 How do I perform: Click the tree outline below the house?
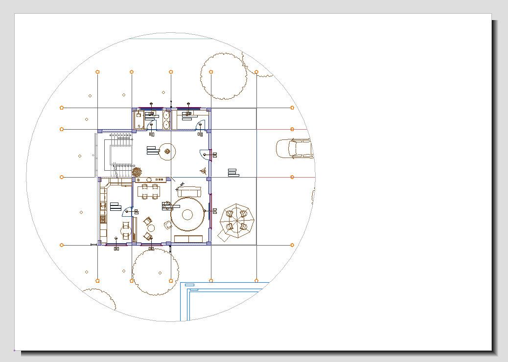point(156,272)
